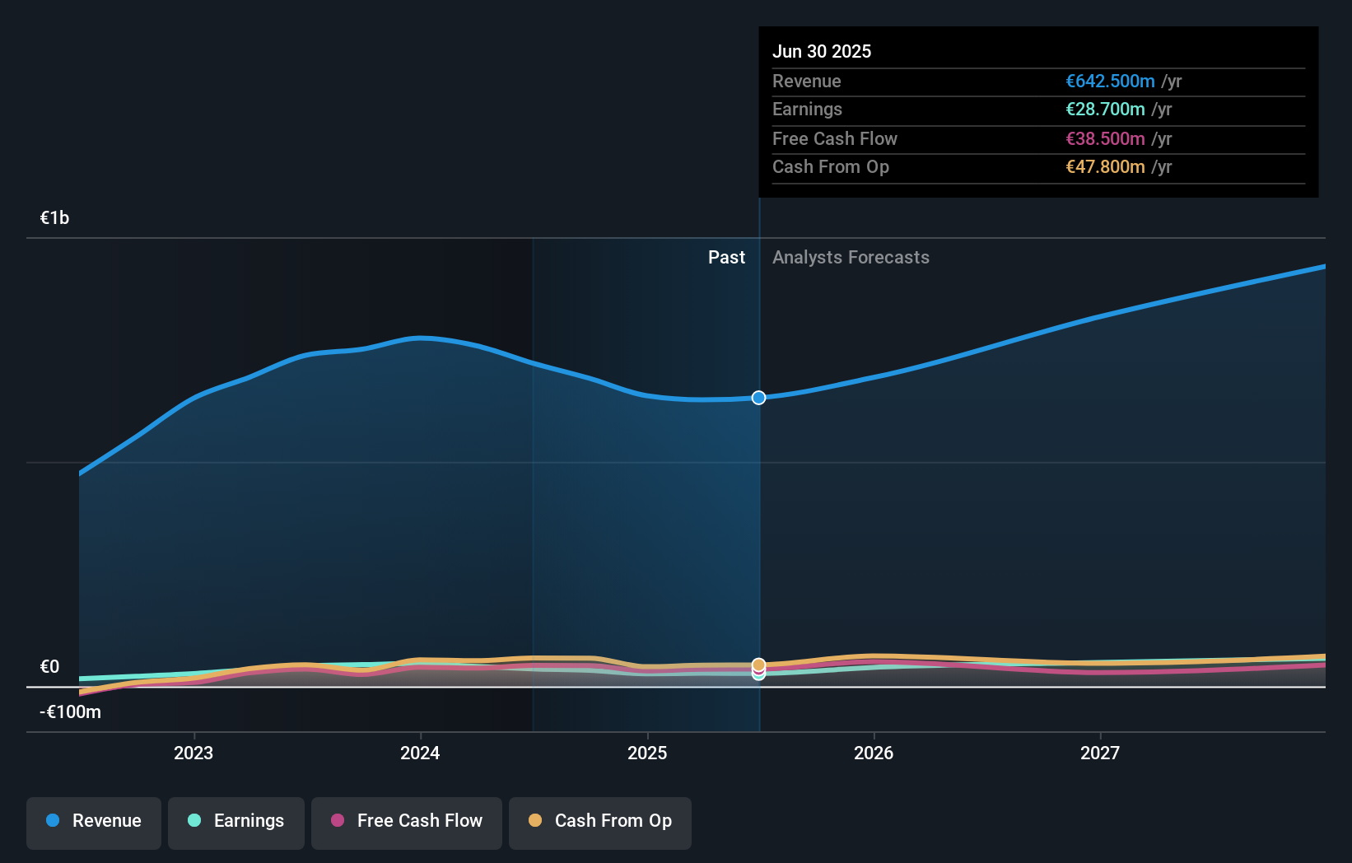Click the 'Past' section label
Viewport: 1352px width, 863px height.
[x=726, y=258]
